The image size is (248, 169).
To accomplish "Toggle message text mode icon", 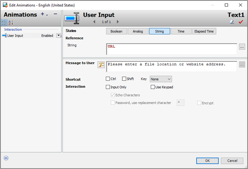I will tap(101, 65).
